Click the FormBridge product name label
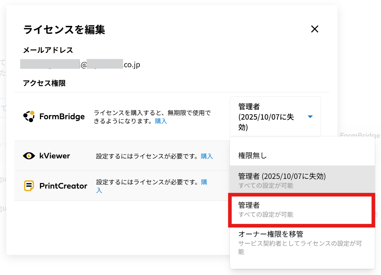The image size is (381, 275). pos(62,117)
